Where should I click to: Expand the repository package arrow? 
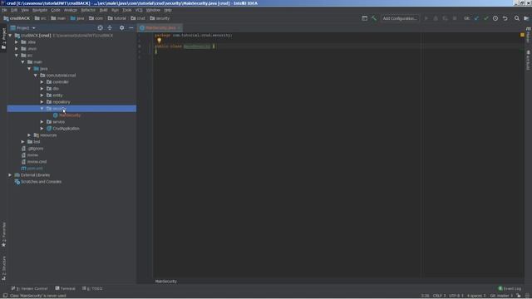click(x=42, y=101)
